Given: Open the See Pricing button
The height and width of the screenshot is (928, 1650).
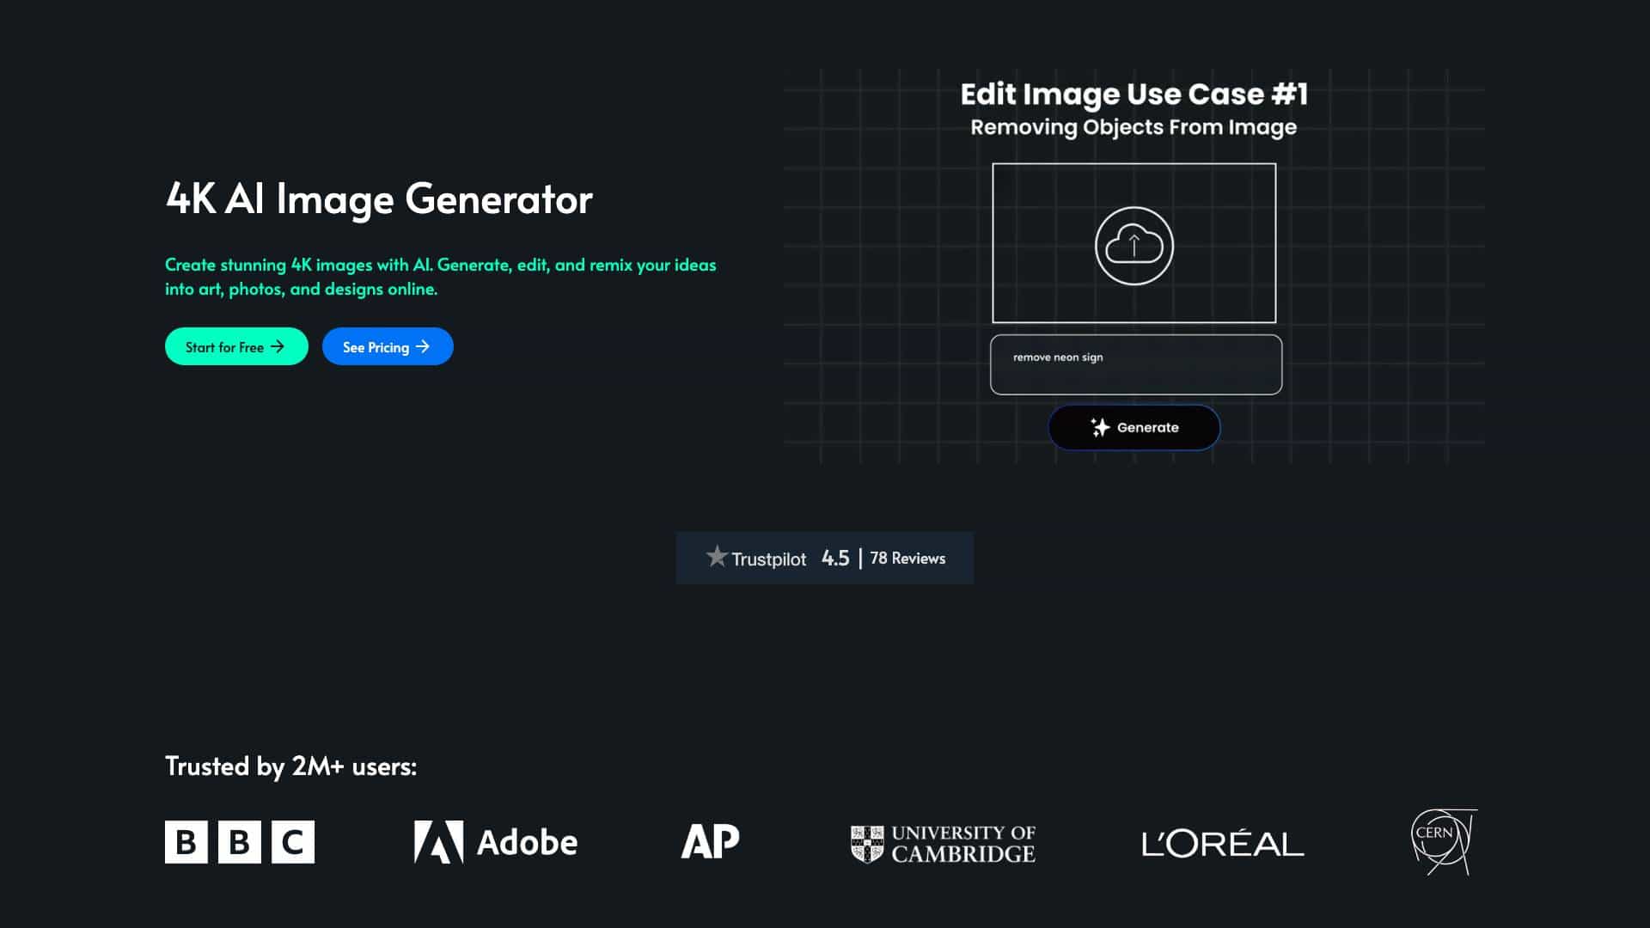Looking at the screenshot, I should point(388,346).
